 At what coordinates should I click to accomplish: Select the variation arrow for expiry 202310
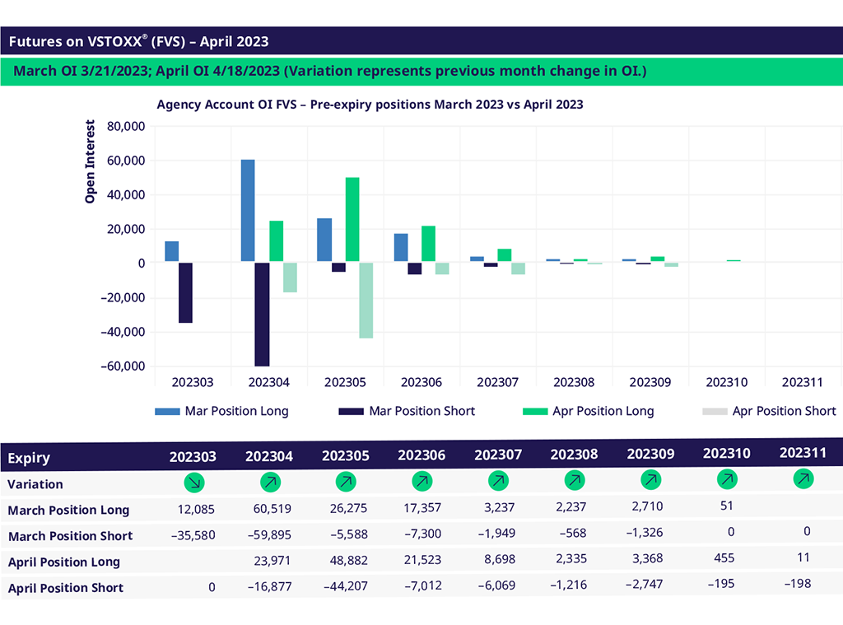[x=726, y=478]
